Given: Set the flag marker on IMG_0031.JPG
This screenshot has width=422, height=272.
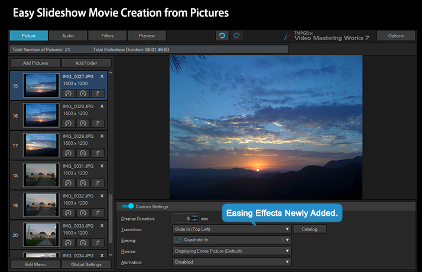Looking at the screenshot, I should pos(98,183).
